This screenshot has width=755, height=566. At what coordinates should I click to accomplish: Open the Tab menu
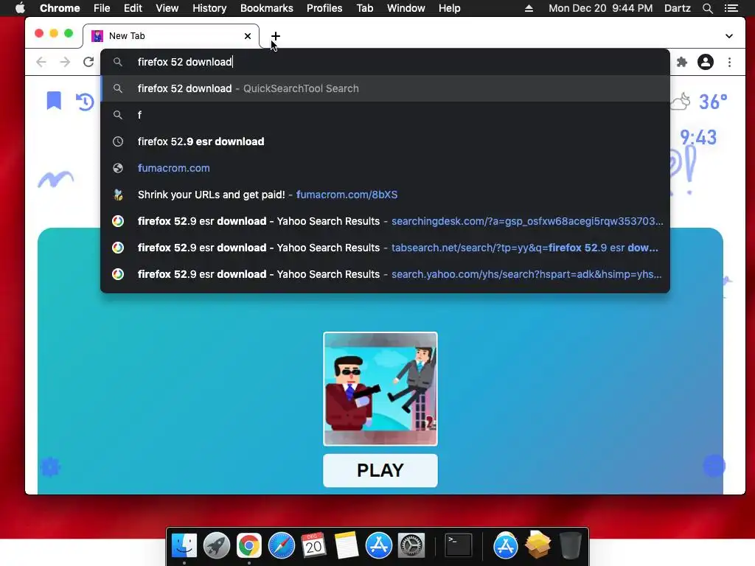tap(365, 8)
